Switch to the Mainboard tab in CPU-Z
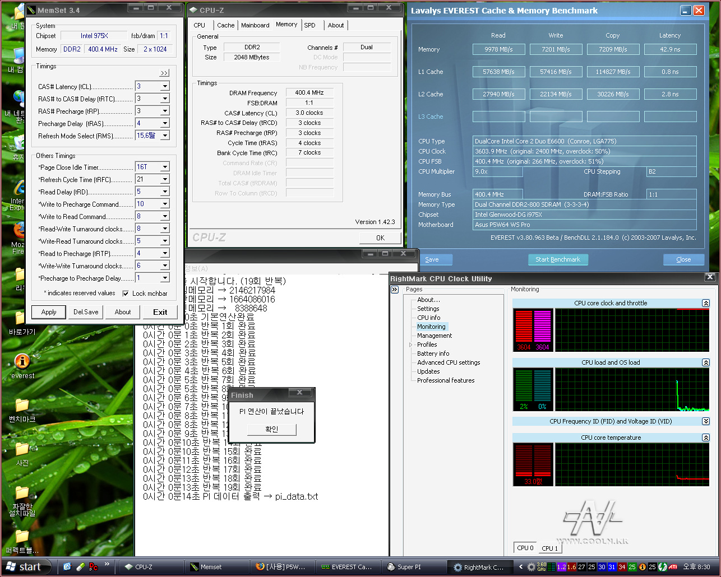The width and height of the screenshot is (721, 577). (255, 25)
